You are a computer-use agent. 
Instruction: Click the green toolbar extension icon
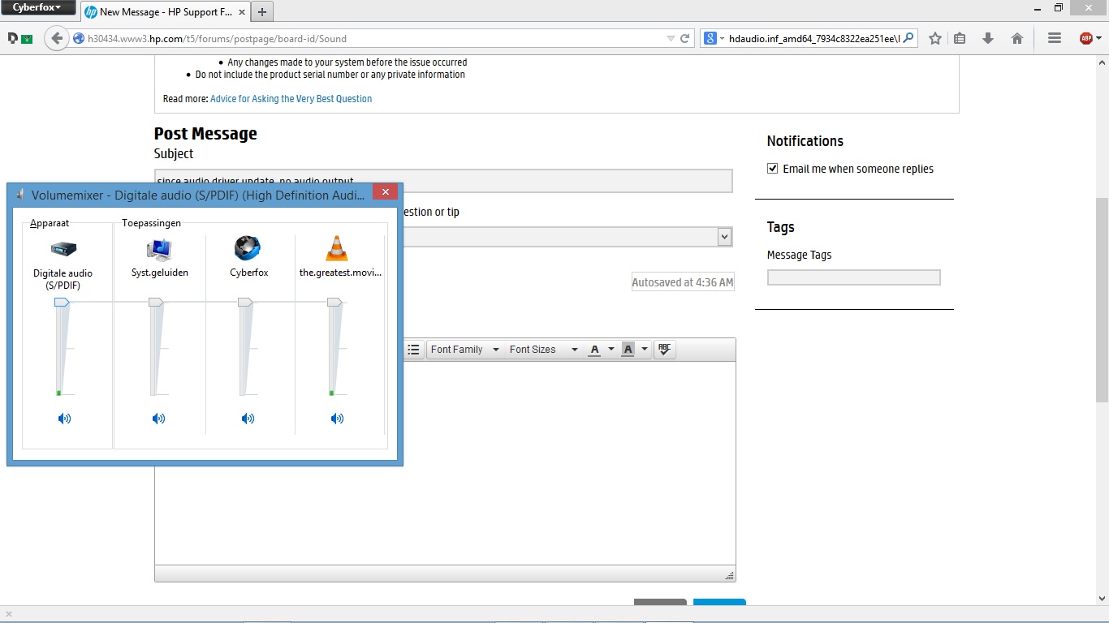(x=28, y=38)
